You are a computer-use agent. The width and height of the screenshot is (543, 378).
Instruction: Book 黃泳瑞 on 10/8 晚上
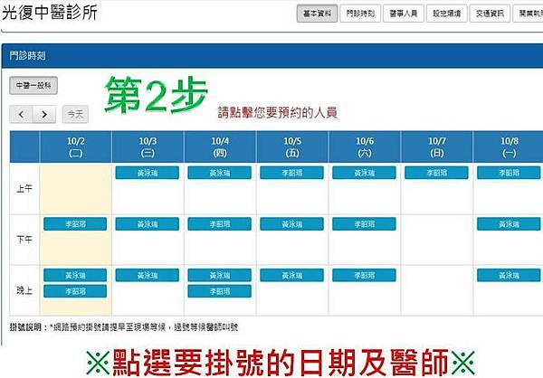(509, 275)
